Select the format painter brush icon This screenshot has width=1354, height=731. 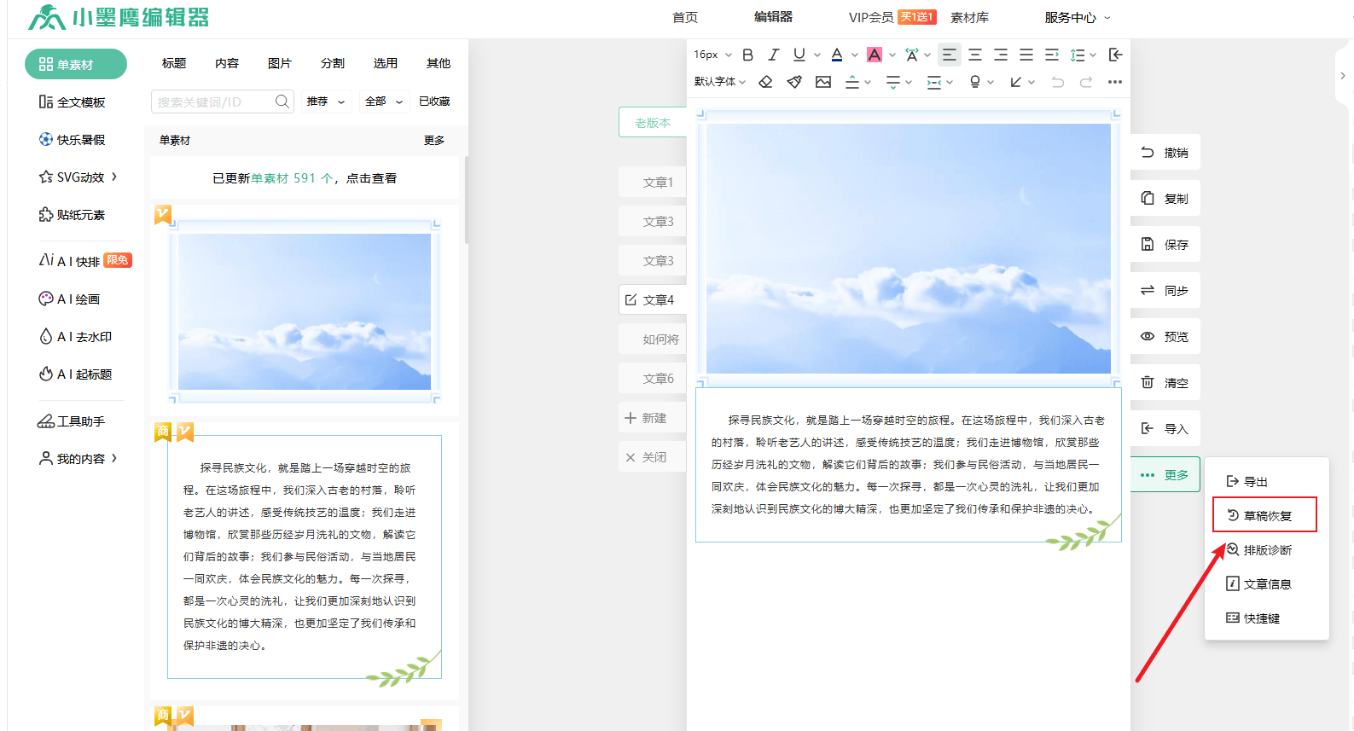coord(794,82)
